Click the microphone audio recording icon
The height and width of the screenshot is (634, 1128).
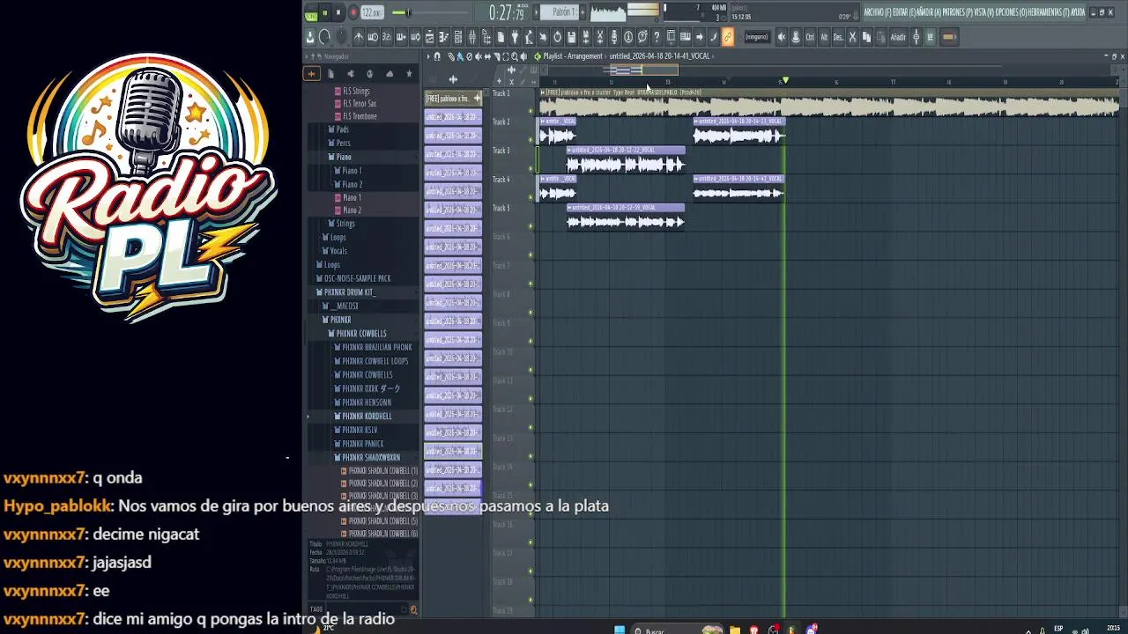pos(613,36)
